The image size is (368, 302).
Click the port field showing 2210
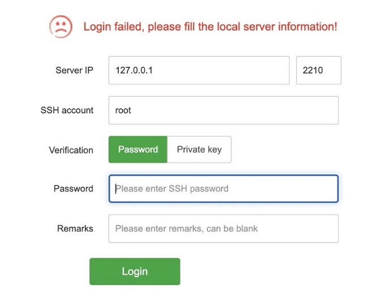tap(318, 70)
